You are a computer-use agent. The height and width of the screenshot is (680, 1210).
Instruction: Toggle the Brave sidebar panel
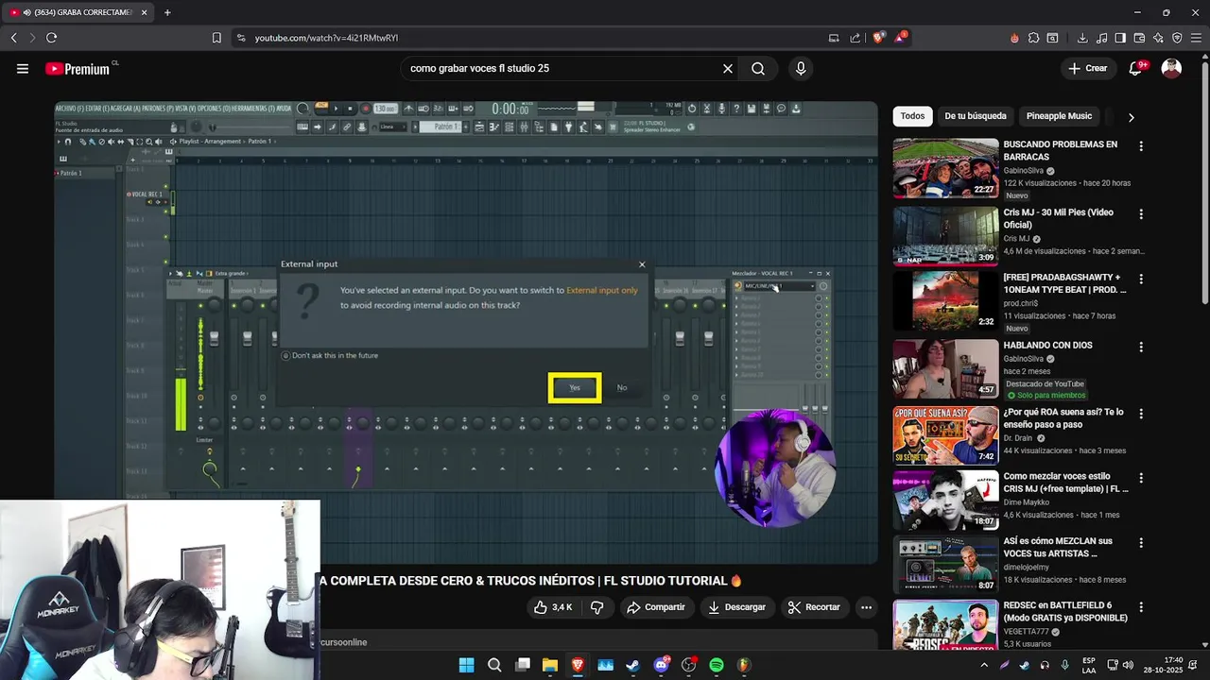tap(1120, 38)
